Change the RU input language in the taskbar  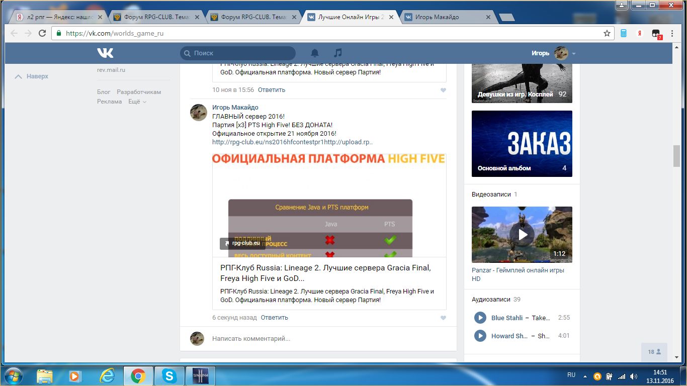tap(571, 375)
